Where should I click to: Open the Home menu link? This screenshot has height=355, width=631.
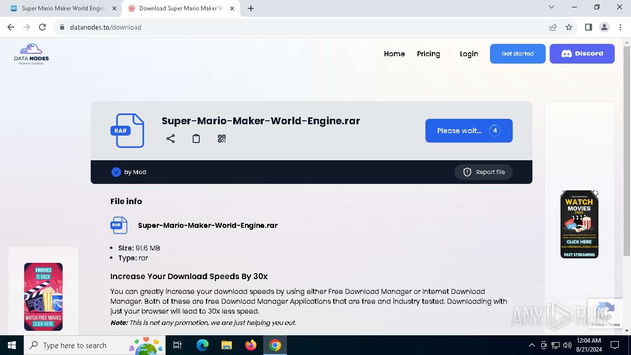(x=394, y=54)
